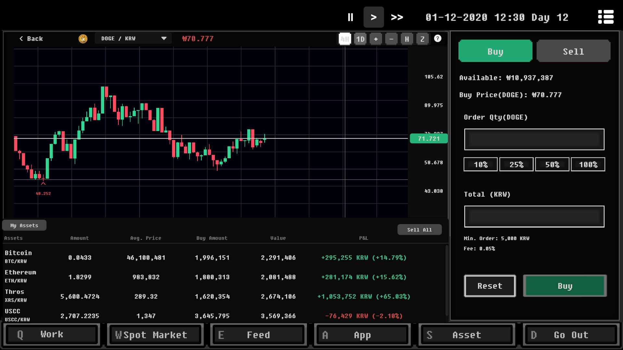
Task: Click the normal speed play button
Action: click(x=373, y=17)
